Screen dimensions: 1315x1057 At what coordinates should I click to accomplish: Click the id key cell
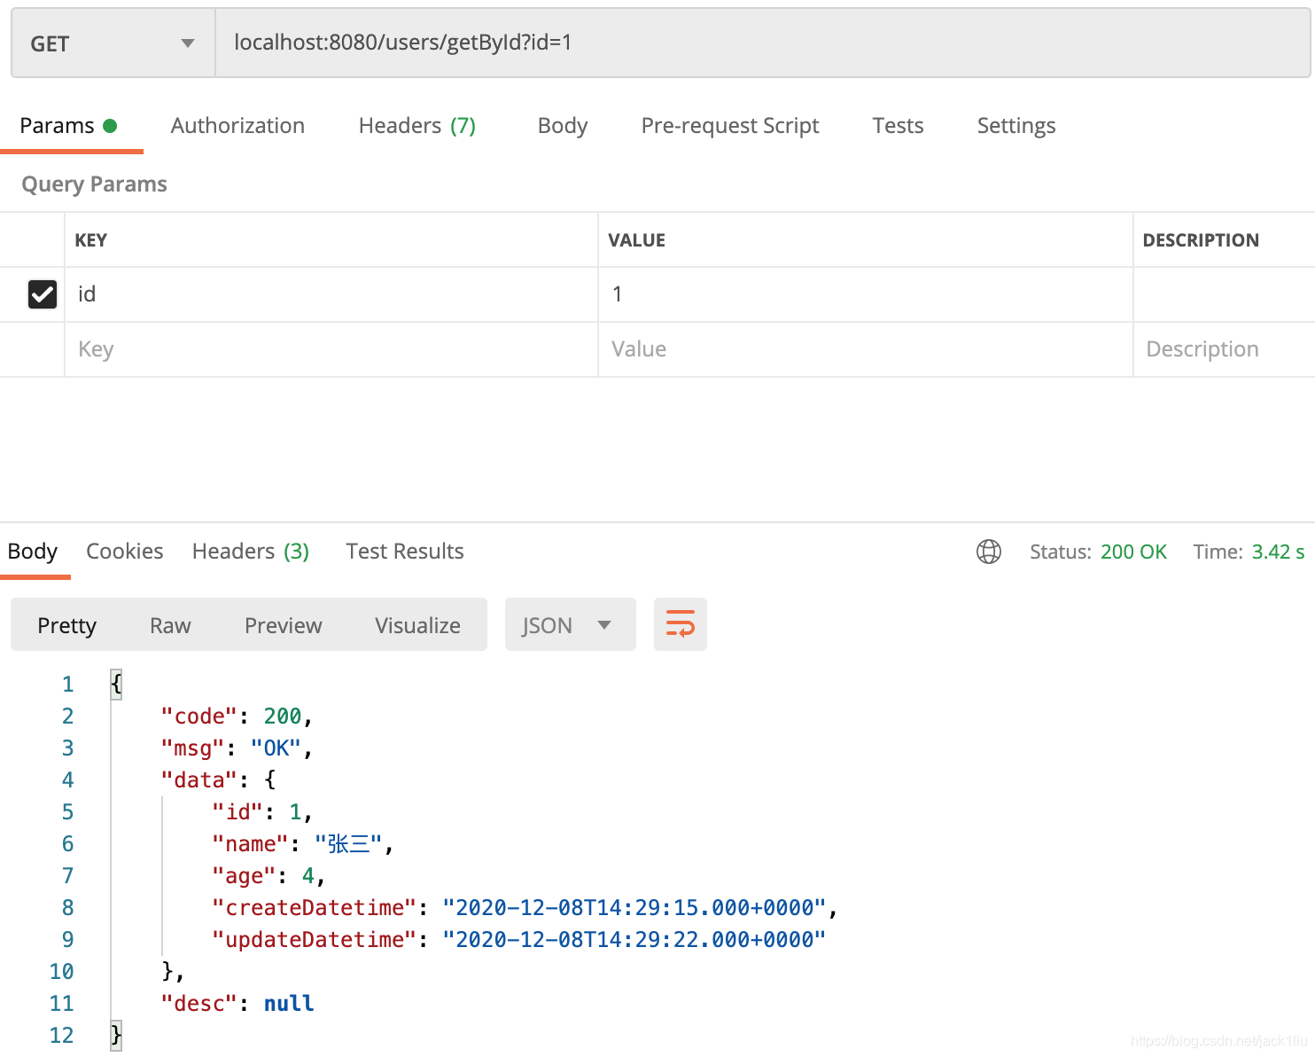[331, 294]
